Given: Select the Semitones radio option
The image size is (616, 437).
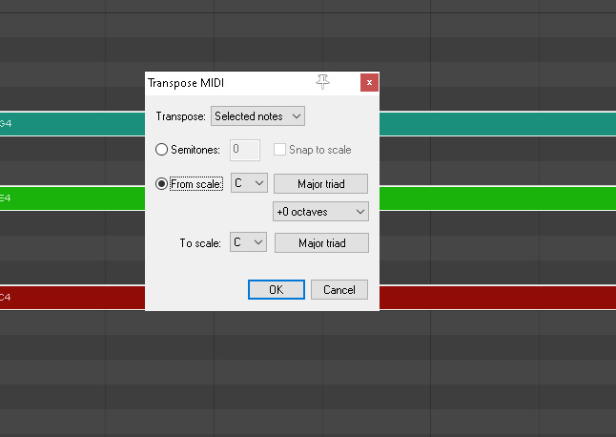Looking at the screenshot, I should pyautogui.click(x=161, y=150).
